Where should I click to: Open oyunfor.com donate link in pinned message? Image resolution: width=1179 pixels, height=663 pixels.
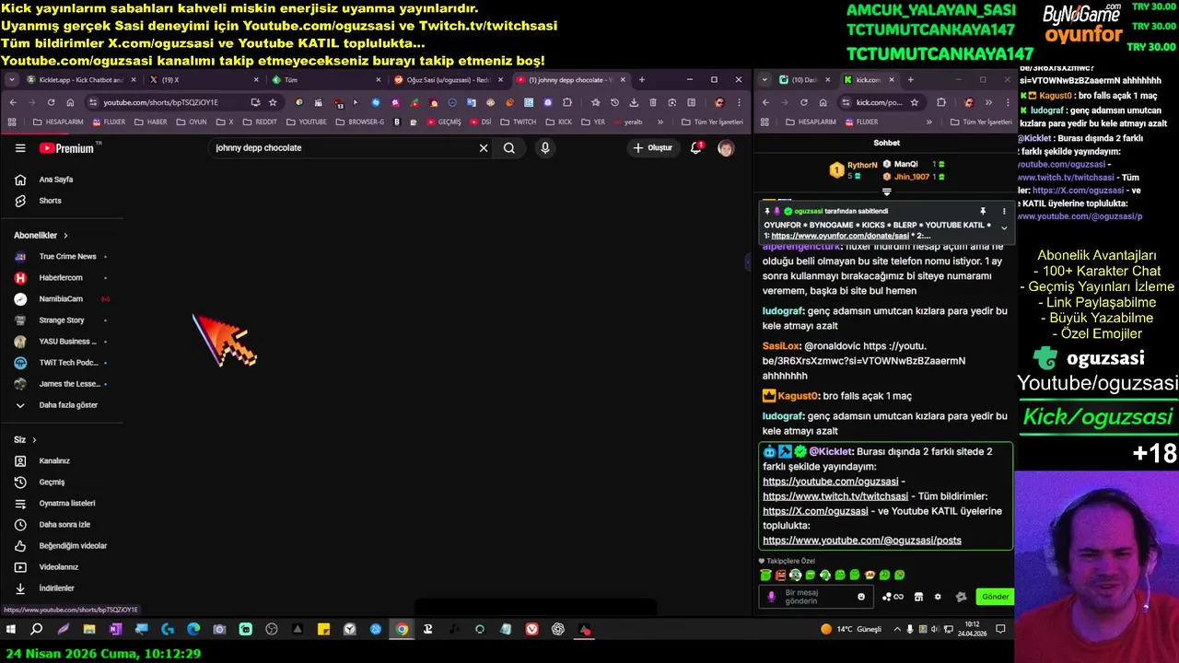[840, 237]
